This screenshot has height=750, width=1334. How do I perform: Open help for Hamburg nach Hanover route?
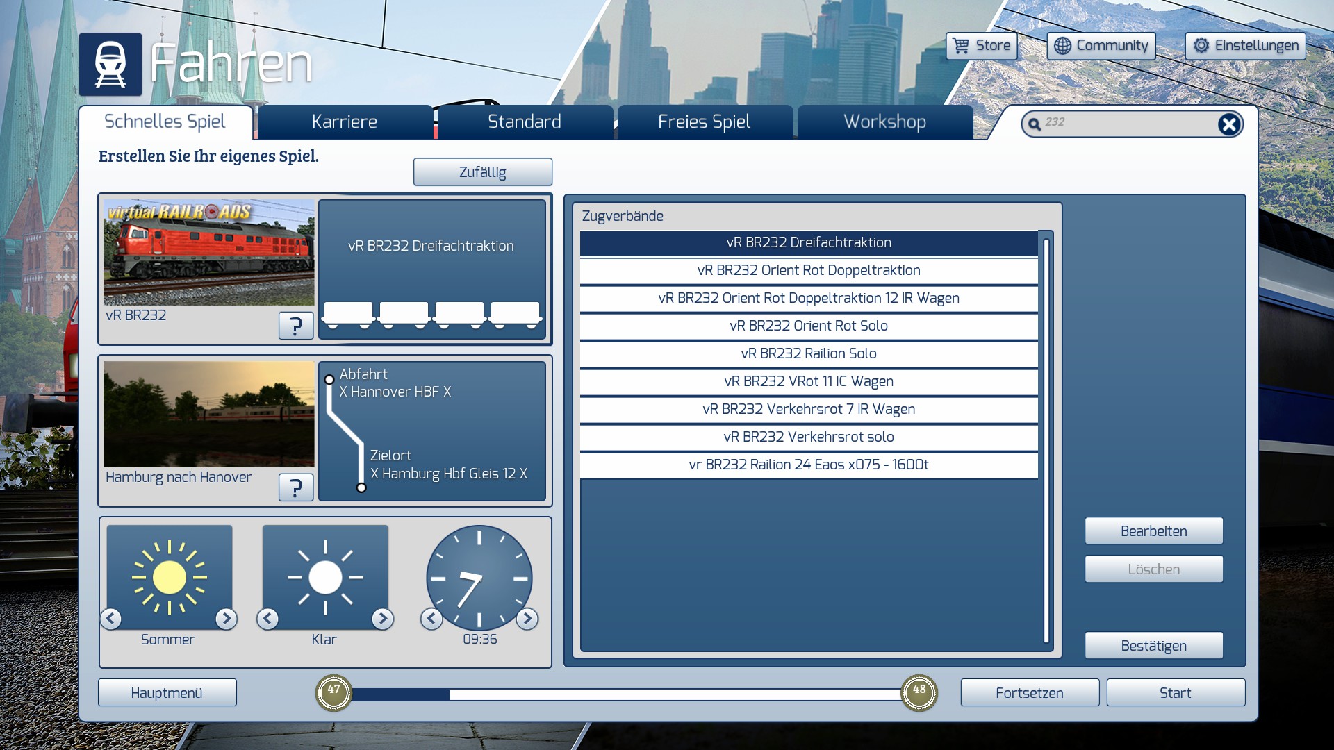295,487
